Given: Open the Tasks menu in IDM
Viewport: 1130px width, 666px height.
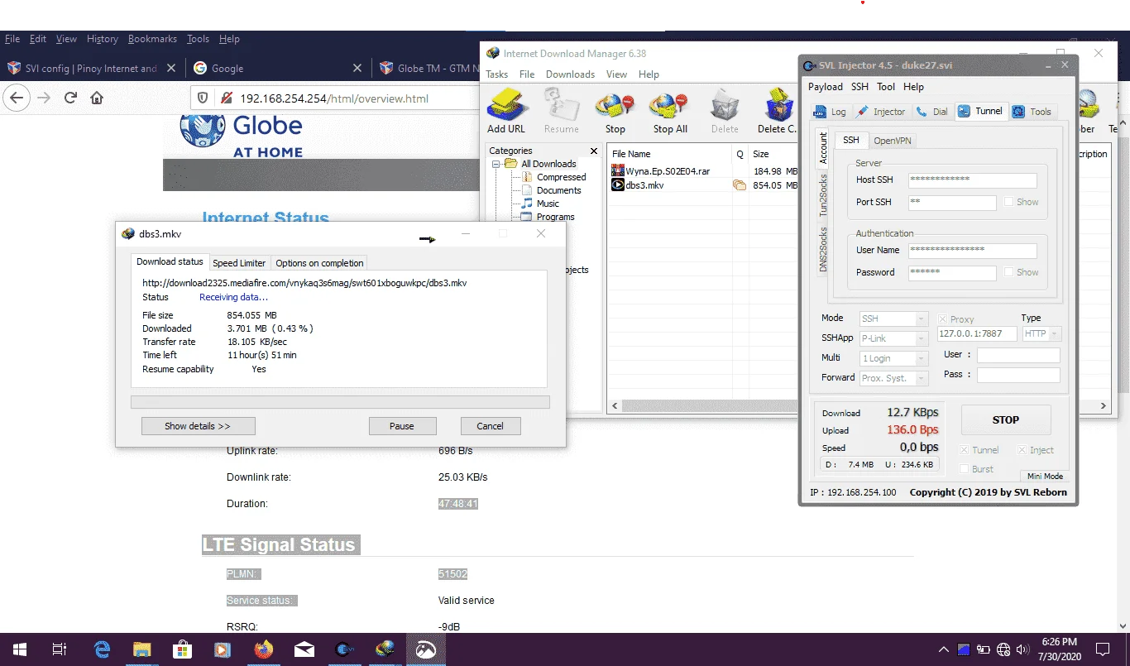Looking at the screenshot, I should coord(496,74).
